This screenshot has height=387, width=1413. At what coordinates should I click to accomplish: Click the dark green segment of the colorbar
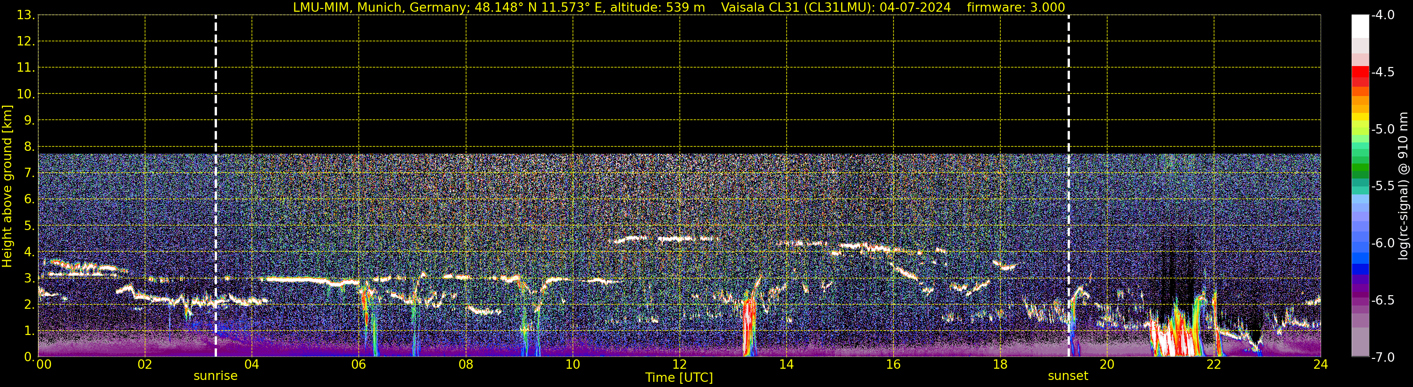pyautogui.click(x=1361, y=175)
